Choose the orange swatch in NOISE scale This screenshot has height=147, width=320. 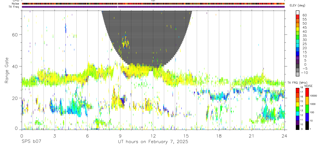307,101
